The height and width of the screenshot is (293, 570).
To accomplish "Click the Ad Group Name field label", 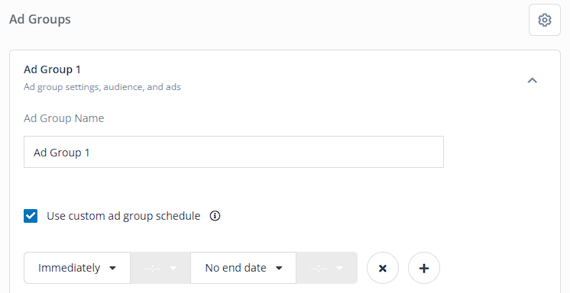I will coord(64,118).
